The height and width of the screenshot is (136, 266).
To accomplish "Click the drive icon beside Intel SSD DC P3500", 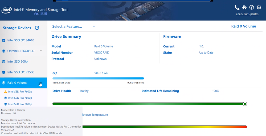I will [x=3, y=72].
